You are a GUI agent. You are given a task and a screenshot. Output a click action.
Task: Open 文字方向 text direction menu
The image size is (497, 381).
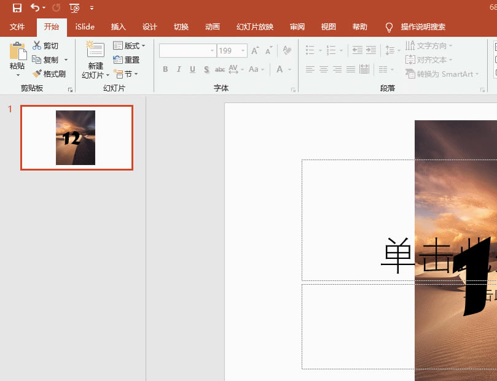pos(429,46)
